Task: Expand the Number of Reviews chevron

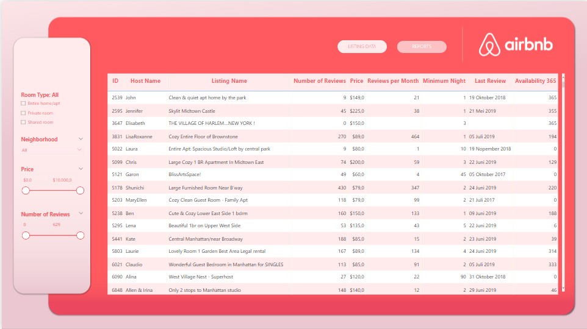Action: [81, 214]
